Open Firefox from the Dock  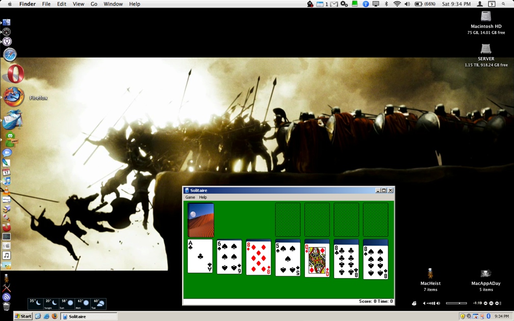pos(13,97)
